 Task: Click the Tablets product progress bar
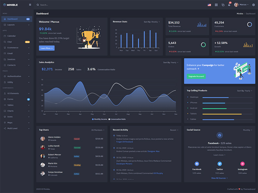point(222,114)
